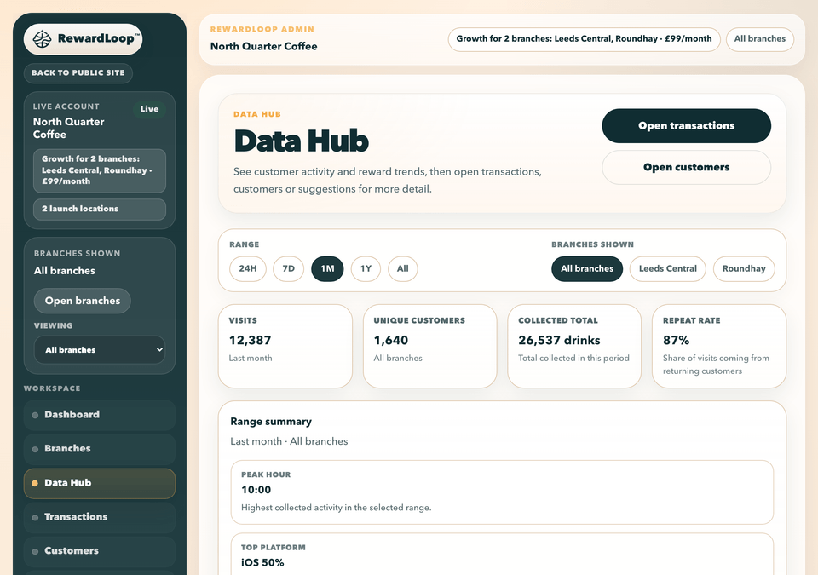
Task: Go back to public site
Action: point(78,73)
